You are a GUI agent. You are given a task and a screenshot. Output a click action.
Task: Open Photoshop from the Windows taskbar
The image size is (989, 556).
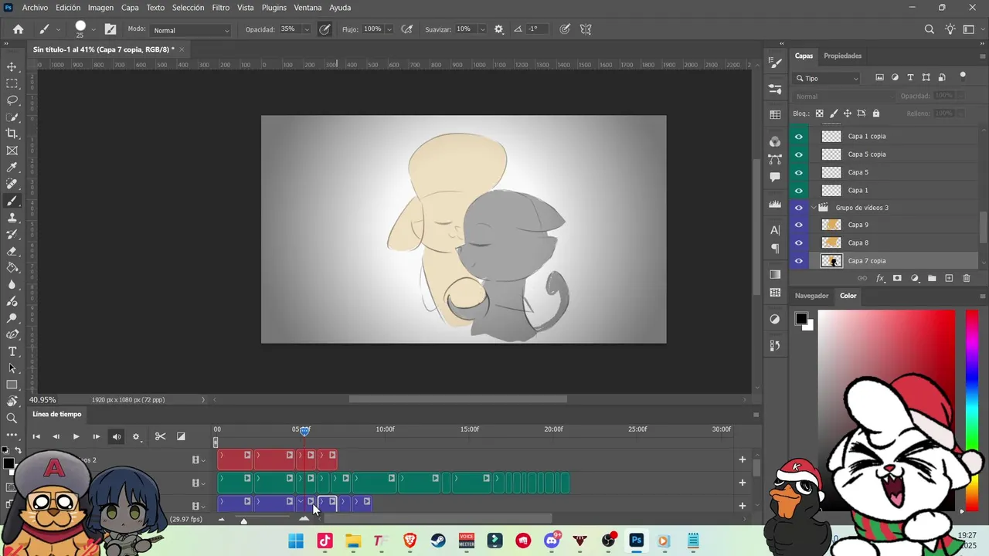(637, 541)
